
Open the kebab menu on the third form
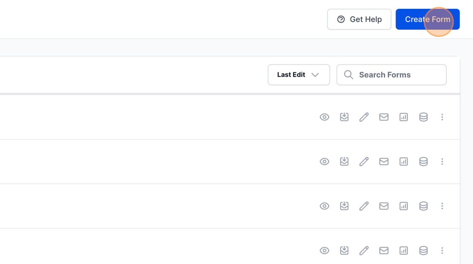442,206
